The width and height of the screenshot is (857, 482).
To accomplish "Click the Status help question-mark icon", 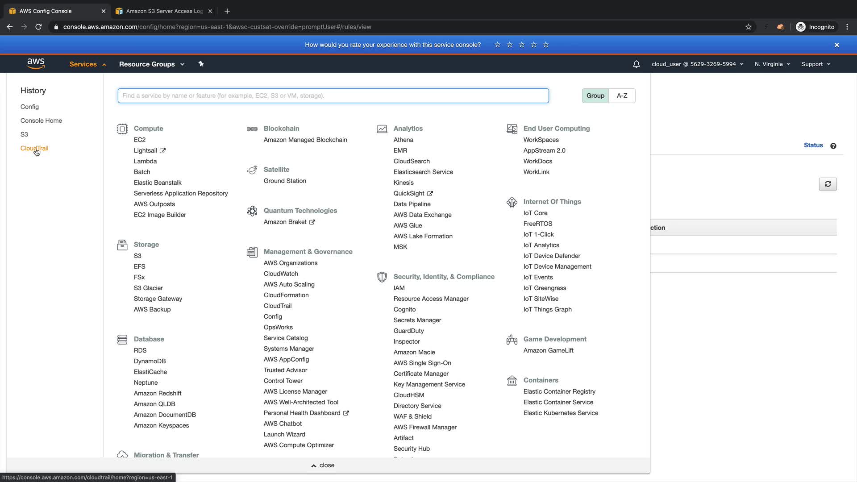I will 833,146.
